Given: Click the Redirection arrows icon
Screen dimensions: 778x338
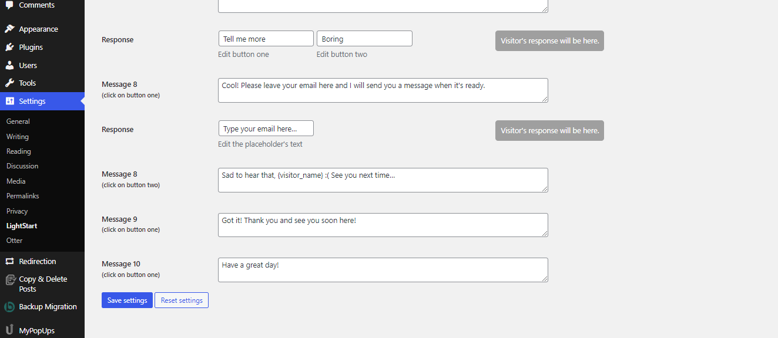Looking at the screenshot, I should click(9, 261).
